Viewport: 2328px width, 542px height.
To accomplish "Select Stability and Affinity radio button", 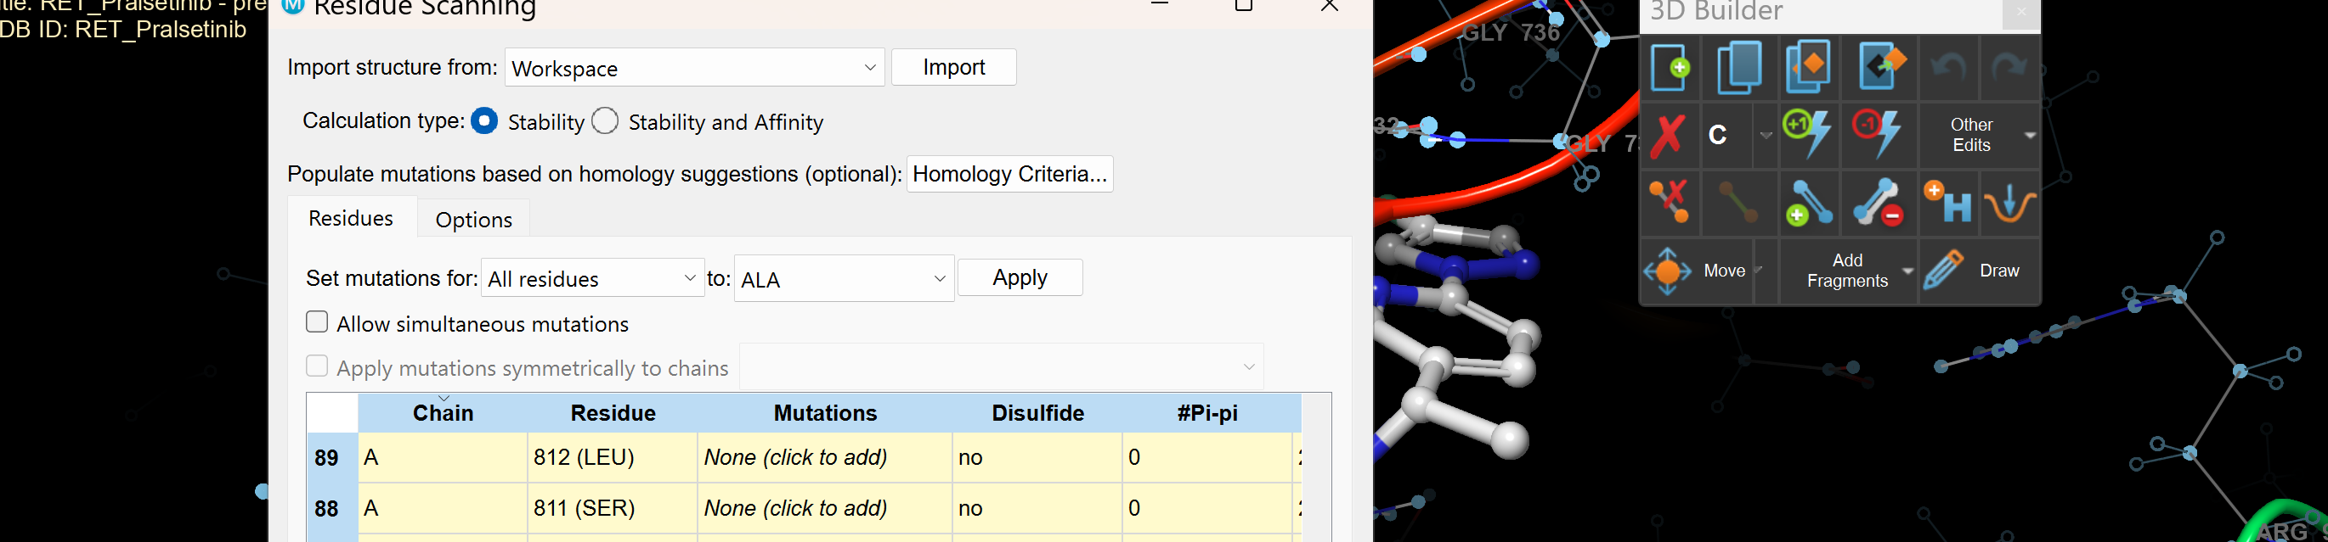I will [x=605, y=120].
